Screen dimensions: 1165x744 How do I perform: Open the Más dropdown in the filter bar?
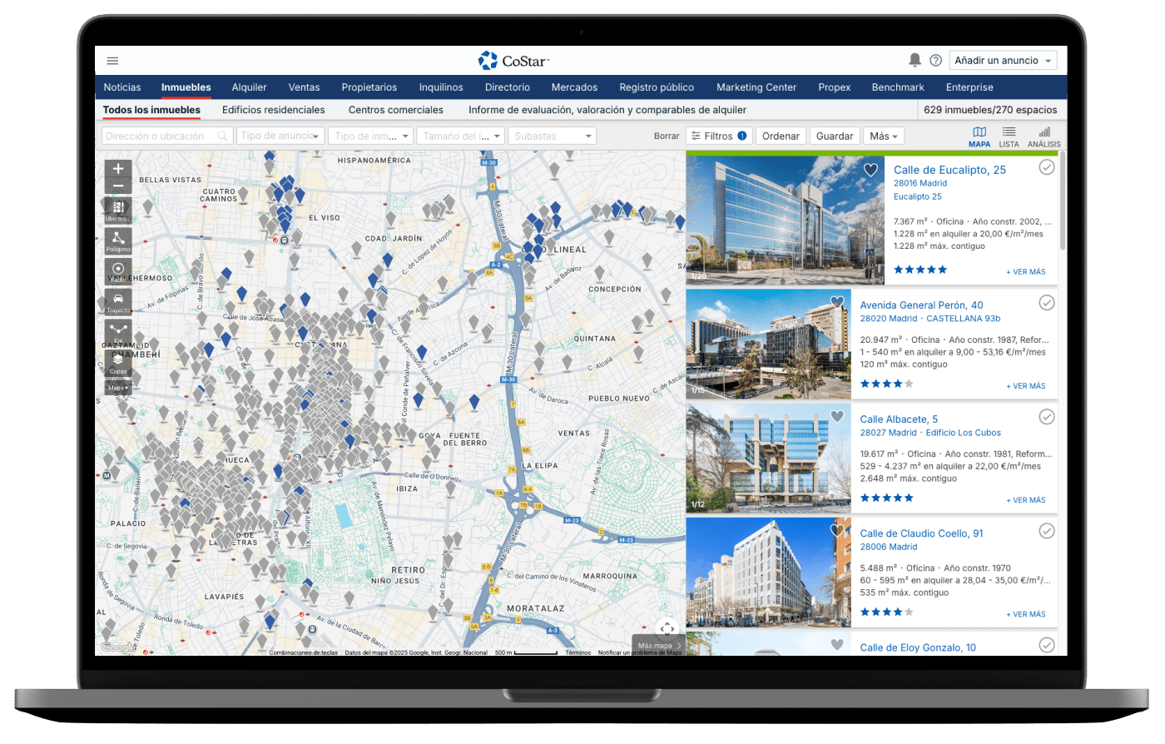coord(884,136)
